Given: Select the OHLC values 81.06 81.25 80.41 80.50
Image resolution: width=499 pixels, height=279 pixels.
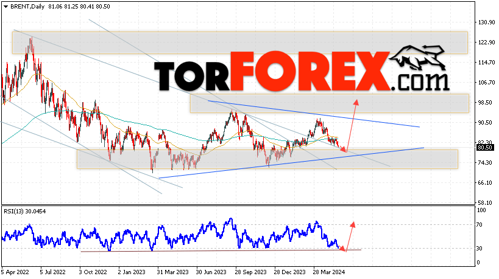Looking at the screenshot, I should [x=79, y=7].
